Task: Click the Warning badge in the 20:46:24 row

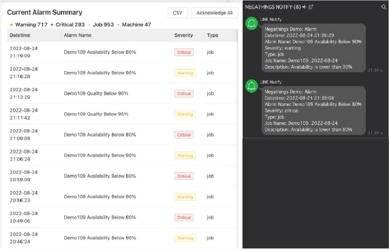Action: [x=185, y=238]
